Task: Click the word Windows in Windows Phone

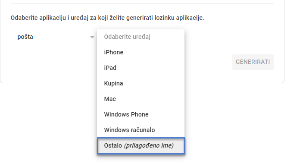Action: (x=114, y=114)
